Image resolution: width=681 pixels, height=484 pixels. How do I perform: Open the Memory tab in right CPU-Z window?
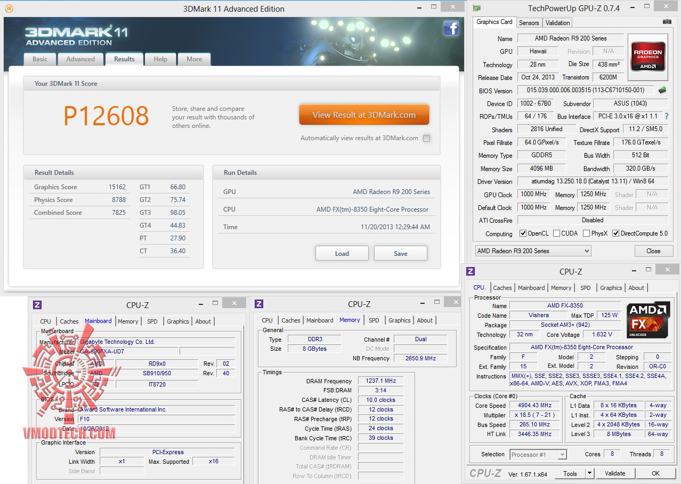pos(561,288)
